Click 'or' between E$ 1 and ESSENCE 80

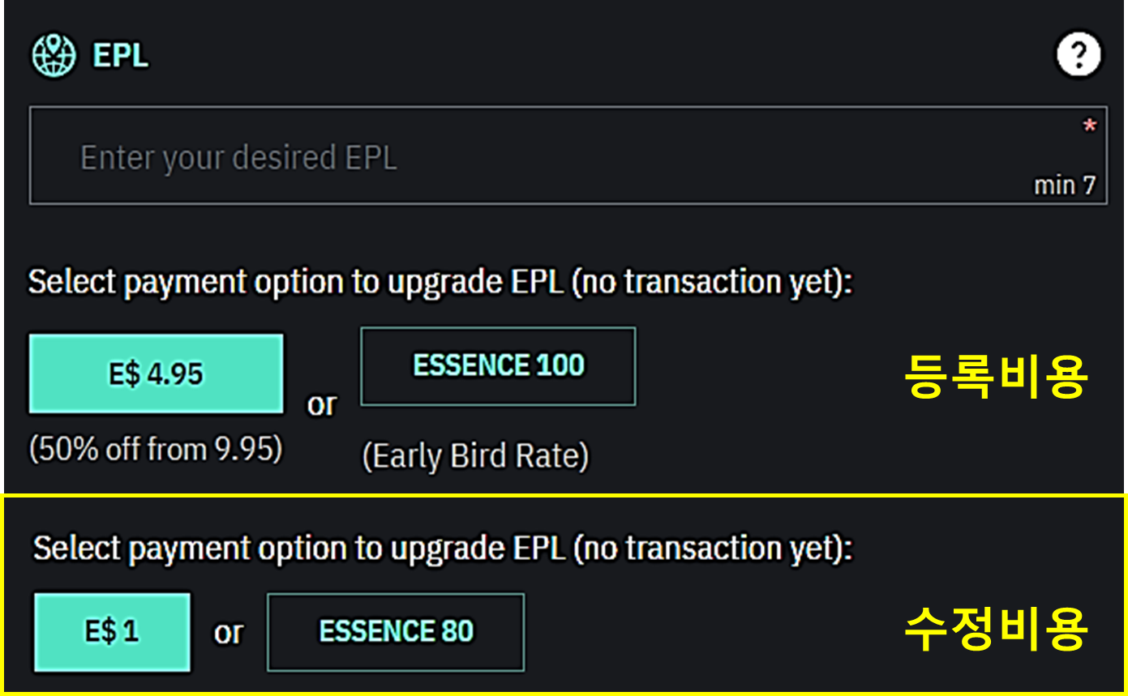click(x=229, y=633)
